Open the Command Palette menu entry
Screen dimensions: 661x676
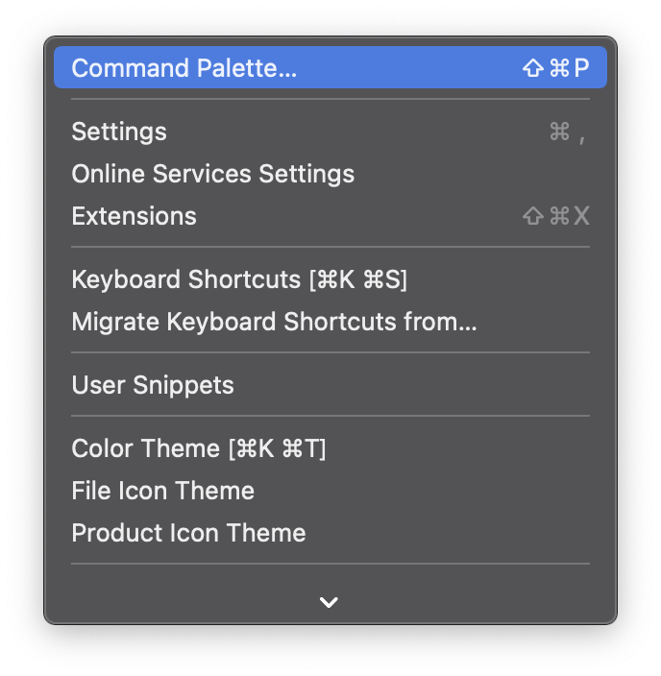pos(330,67)
